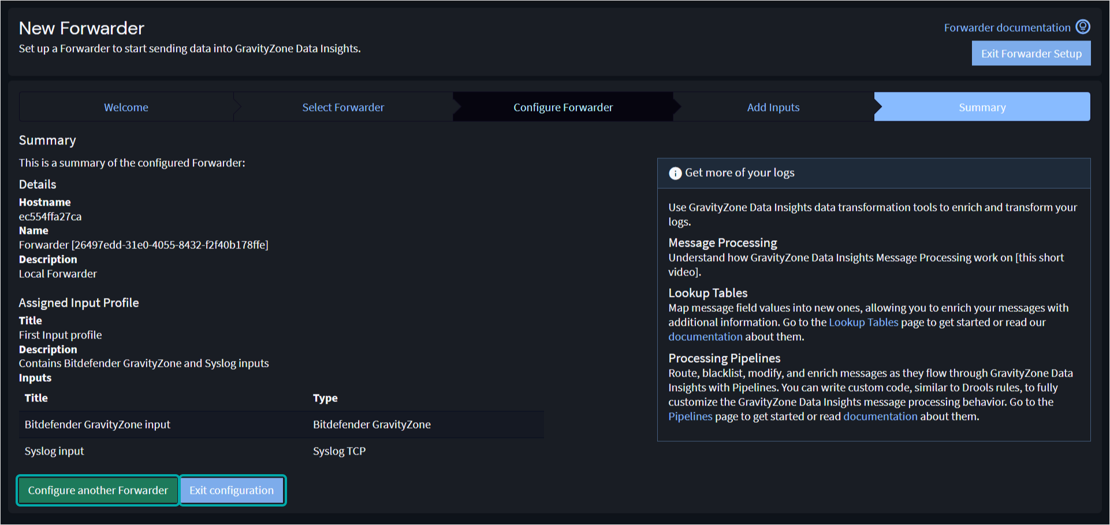Click the Exit Forwarder Setup button

pos(1031,53)
